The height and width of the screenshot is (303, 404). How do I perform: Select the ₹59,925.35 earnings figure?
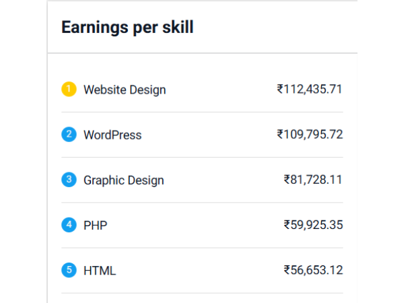(x=314, y=225)
